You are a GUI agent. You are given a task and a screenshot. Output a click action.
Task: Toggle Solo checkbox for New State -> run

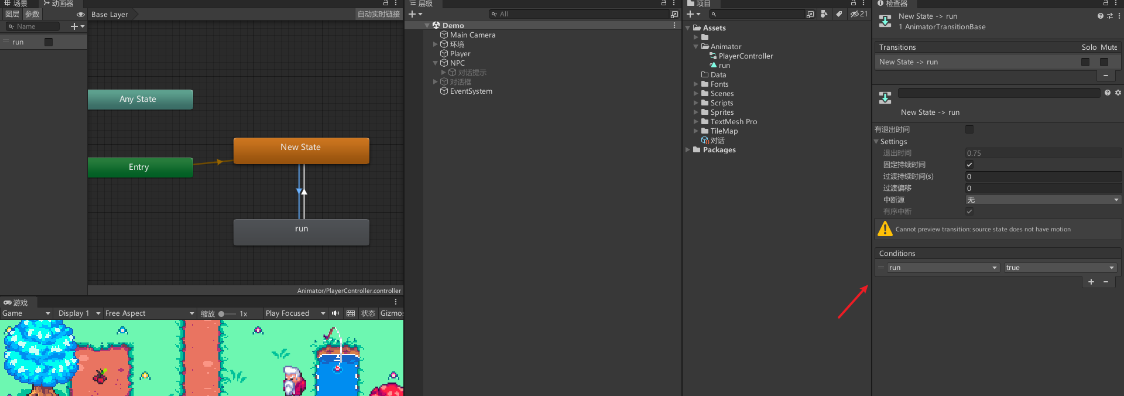[1085, 62]
